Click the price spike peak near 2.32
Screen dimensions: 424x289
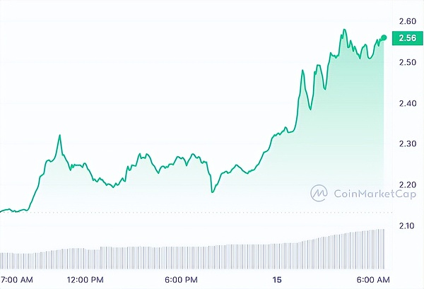click(x=59, y=135)
